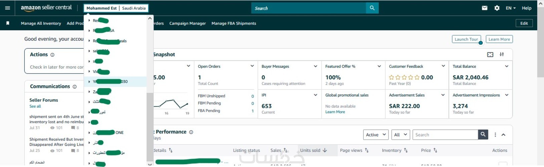Viewport: 544px width, 167px height.
Task: Toggle sort on Page views column
Action: [354, 150]
